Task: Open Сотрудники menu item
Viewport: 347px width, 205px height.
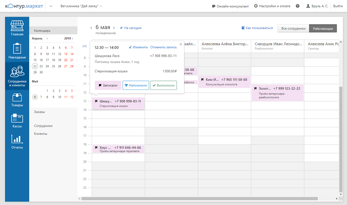Action: [43, 126]
